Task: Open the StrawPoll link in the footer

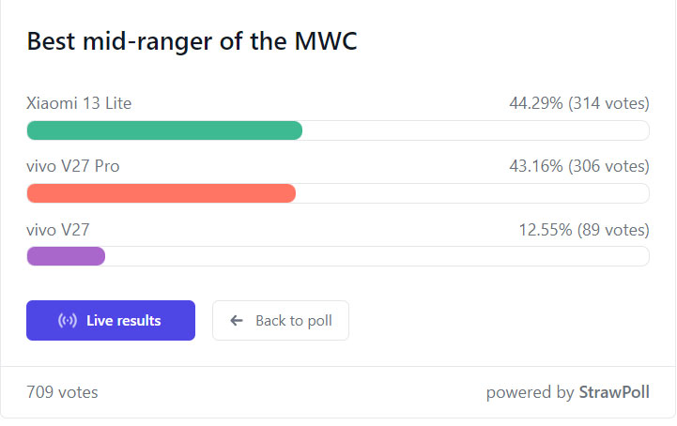Action: (613, 392)
